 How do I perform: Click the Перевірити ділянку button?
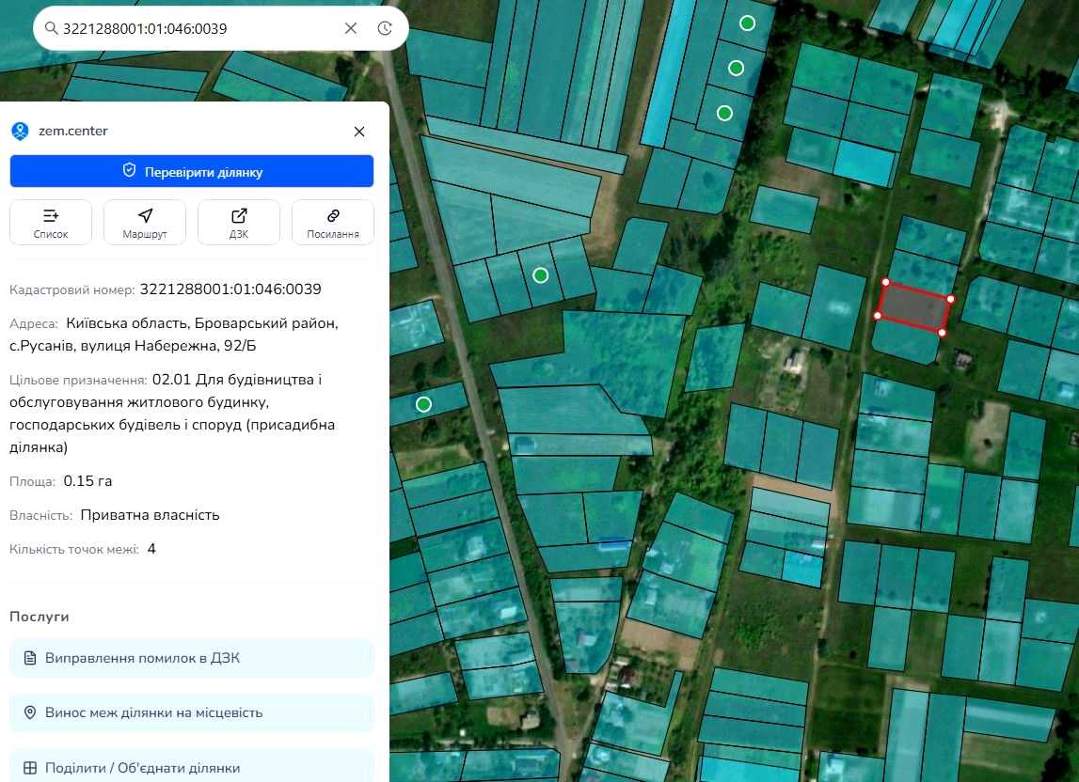(192, 171)
